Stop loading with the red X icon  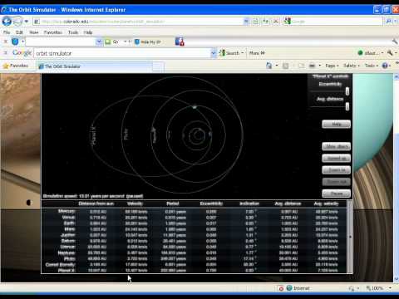pos(276,22)
